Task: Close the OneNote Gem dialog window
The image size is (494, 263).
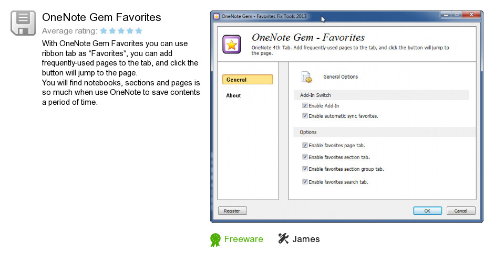Action: (x=471, y=15)
